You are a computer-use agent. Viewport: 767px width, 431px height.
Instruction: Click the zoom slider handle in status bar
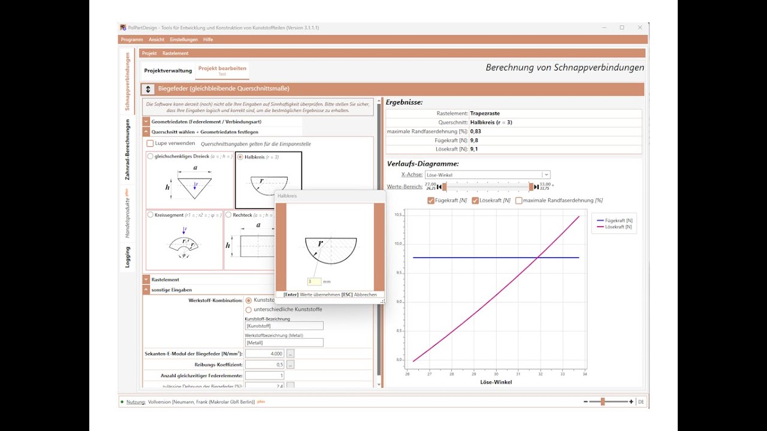click(603, 402)
